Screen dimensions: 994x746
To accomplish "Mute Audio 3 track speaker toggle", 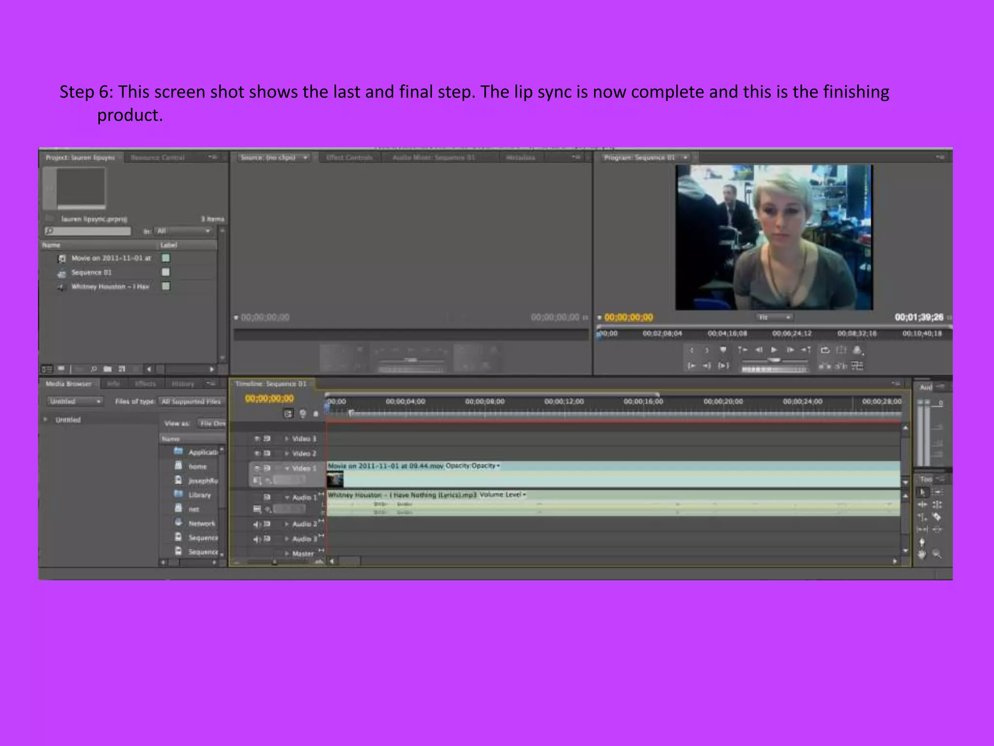I will [257, 539].
